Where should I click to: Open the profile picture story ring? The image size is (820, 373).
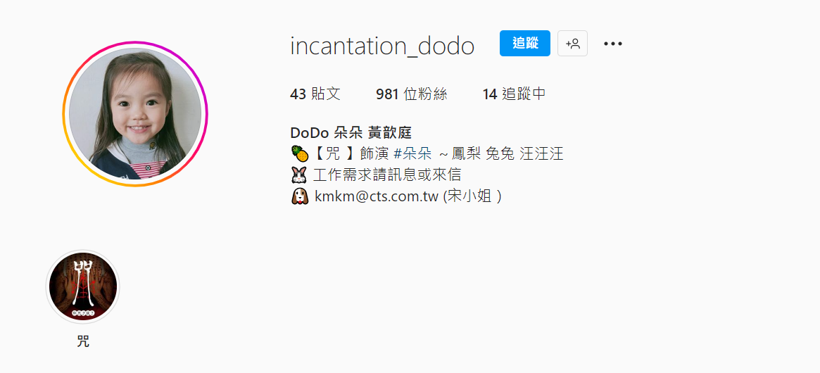[135, 113]
